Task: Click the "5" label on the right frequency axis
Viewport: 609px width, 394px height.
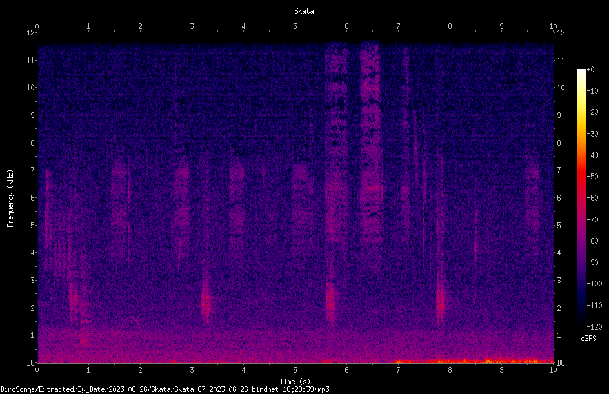Action: click(559, 225)
